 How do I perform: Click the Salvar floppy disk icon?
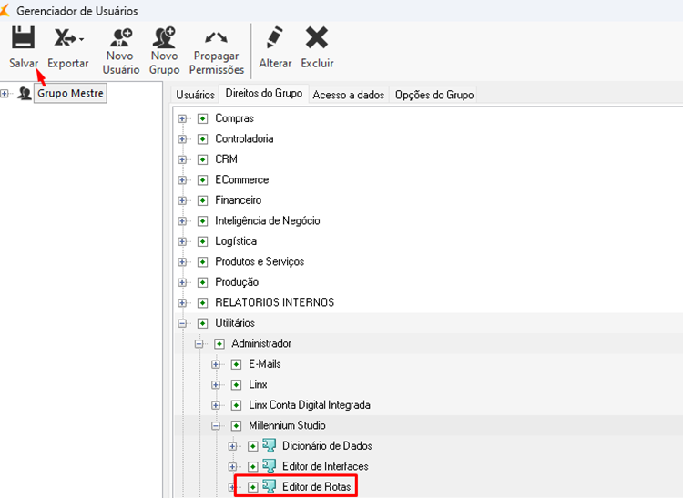pyautogui.click(x=23, y=37)
